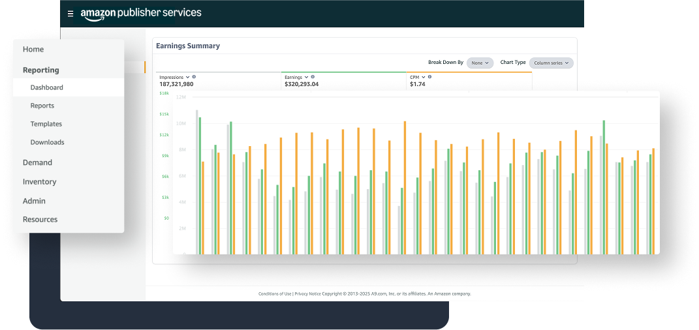Click the Amazon Publisher Services logo

click(x=141, y=14)
